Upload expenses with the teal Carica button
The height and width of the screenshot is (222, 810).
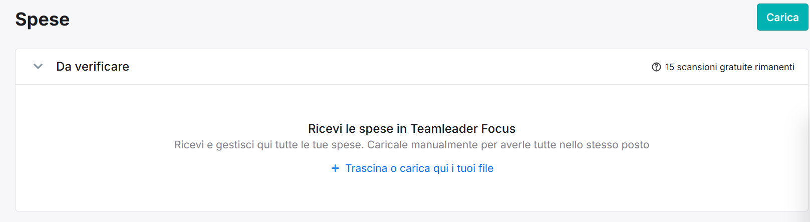click(x=782, y=17)
